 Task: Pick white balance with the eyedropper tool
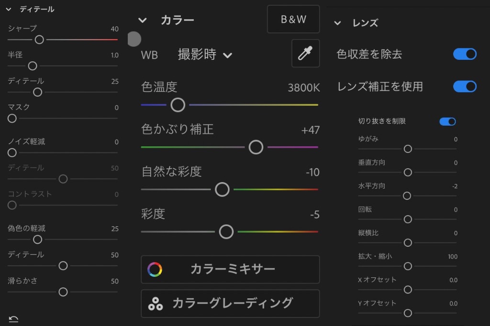305,53
